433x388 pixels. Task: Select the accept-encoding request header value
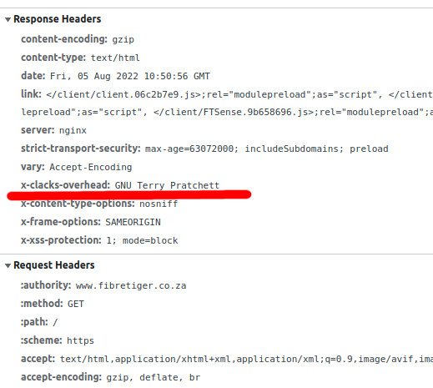(x=154, y=377)
